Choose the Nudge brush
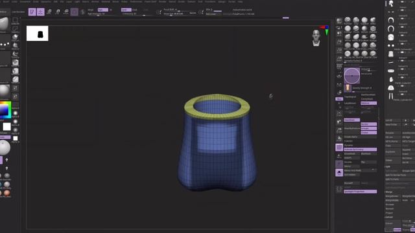Viewport: 415px width, 233px height. pos(373,38)
